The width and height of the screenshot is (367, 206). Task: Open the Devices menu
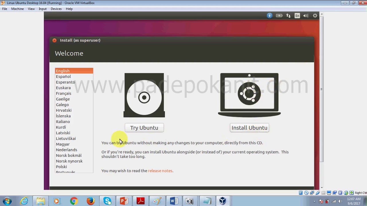click(x=56, y=9)
